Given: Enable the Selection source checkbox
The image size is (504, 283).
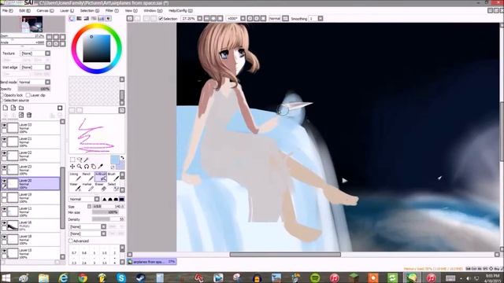Looking at the screenshot, I should pyautogui.click(x=2, y=101).
